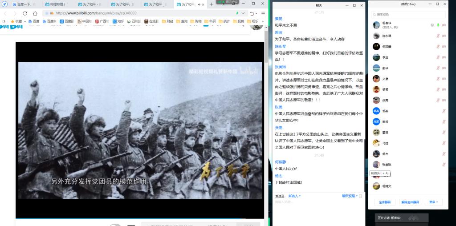Click the muted mic icon for 湖波 member
Viewport: 456px width, 226px height.
coord(444,121)
